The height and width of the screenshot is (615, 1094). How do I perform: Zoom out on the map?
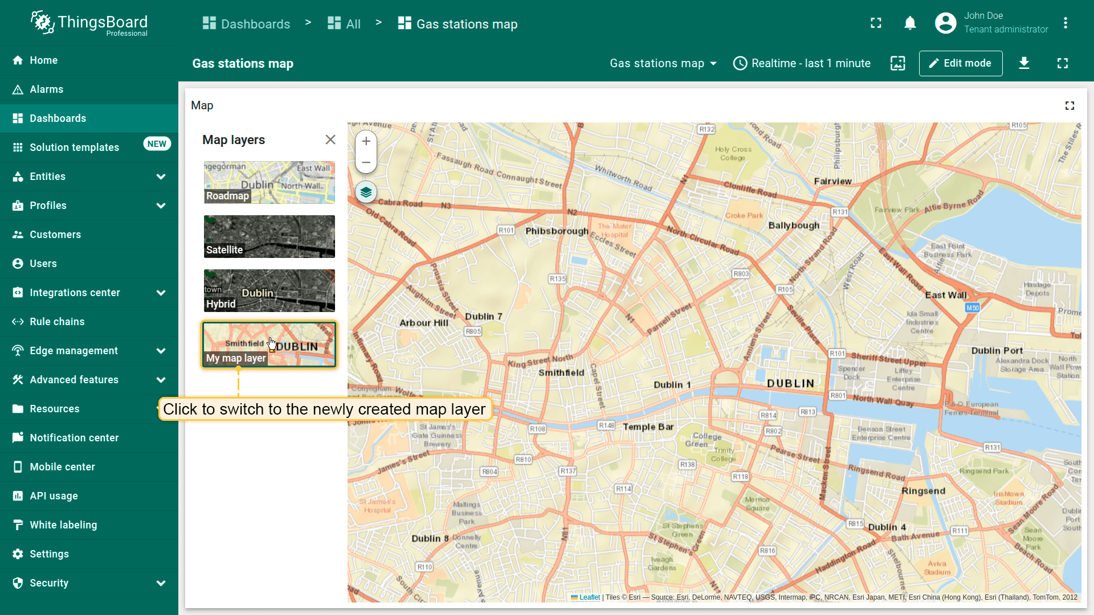(366, 163)
